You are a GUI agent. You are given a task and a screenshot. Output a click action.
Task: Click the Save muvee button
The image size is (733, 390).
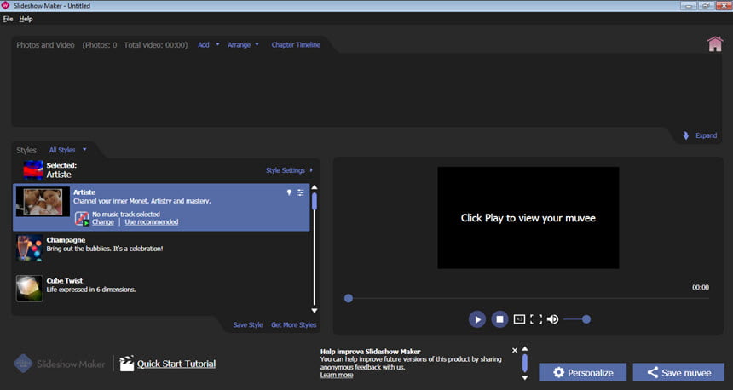pyautogui.click(x=678, y=373)
